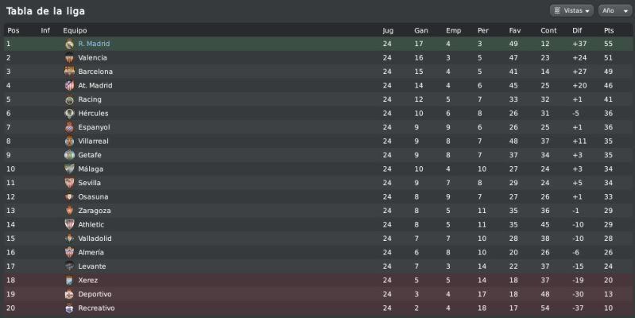Sort table by Gan column header
635x318 pixels.
pyautogui.click(x=420, y=30)
